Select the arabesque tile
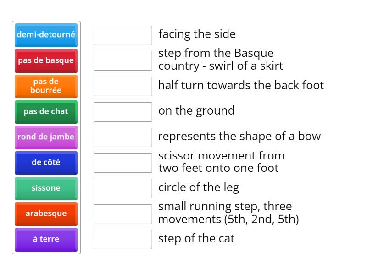Image resolution: width=367 pixels, height=275 pixels. click(x=46, y=214)
